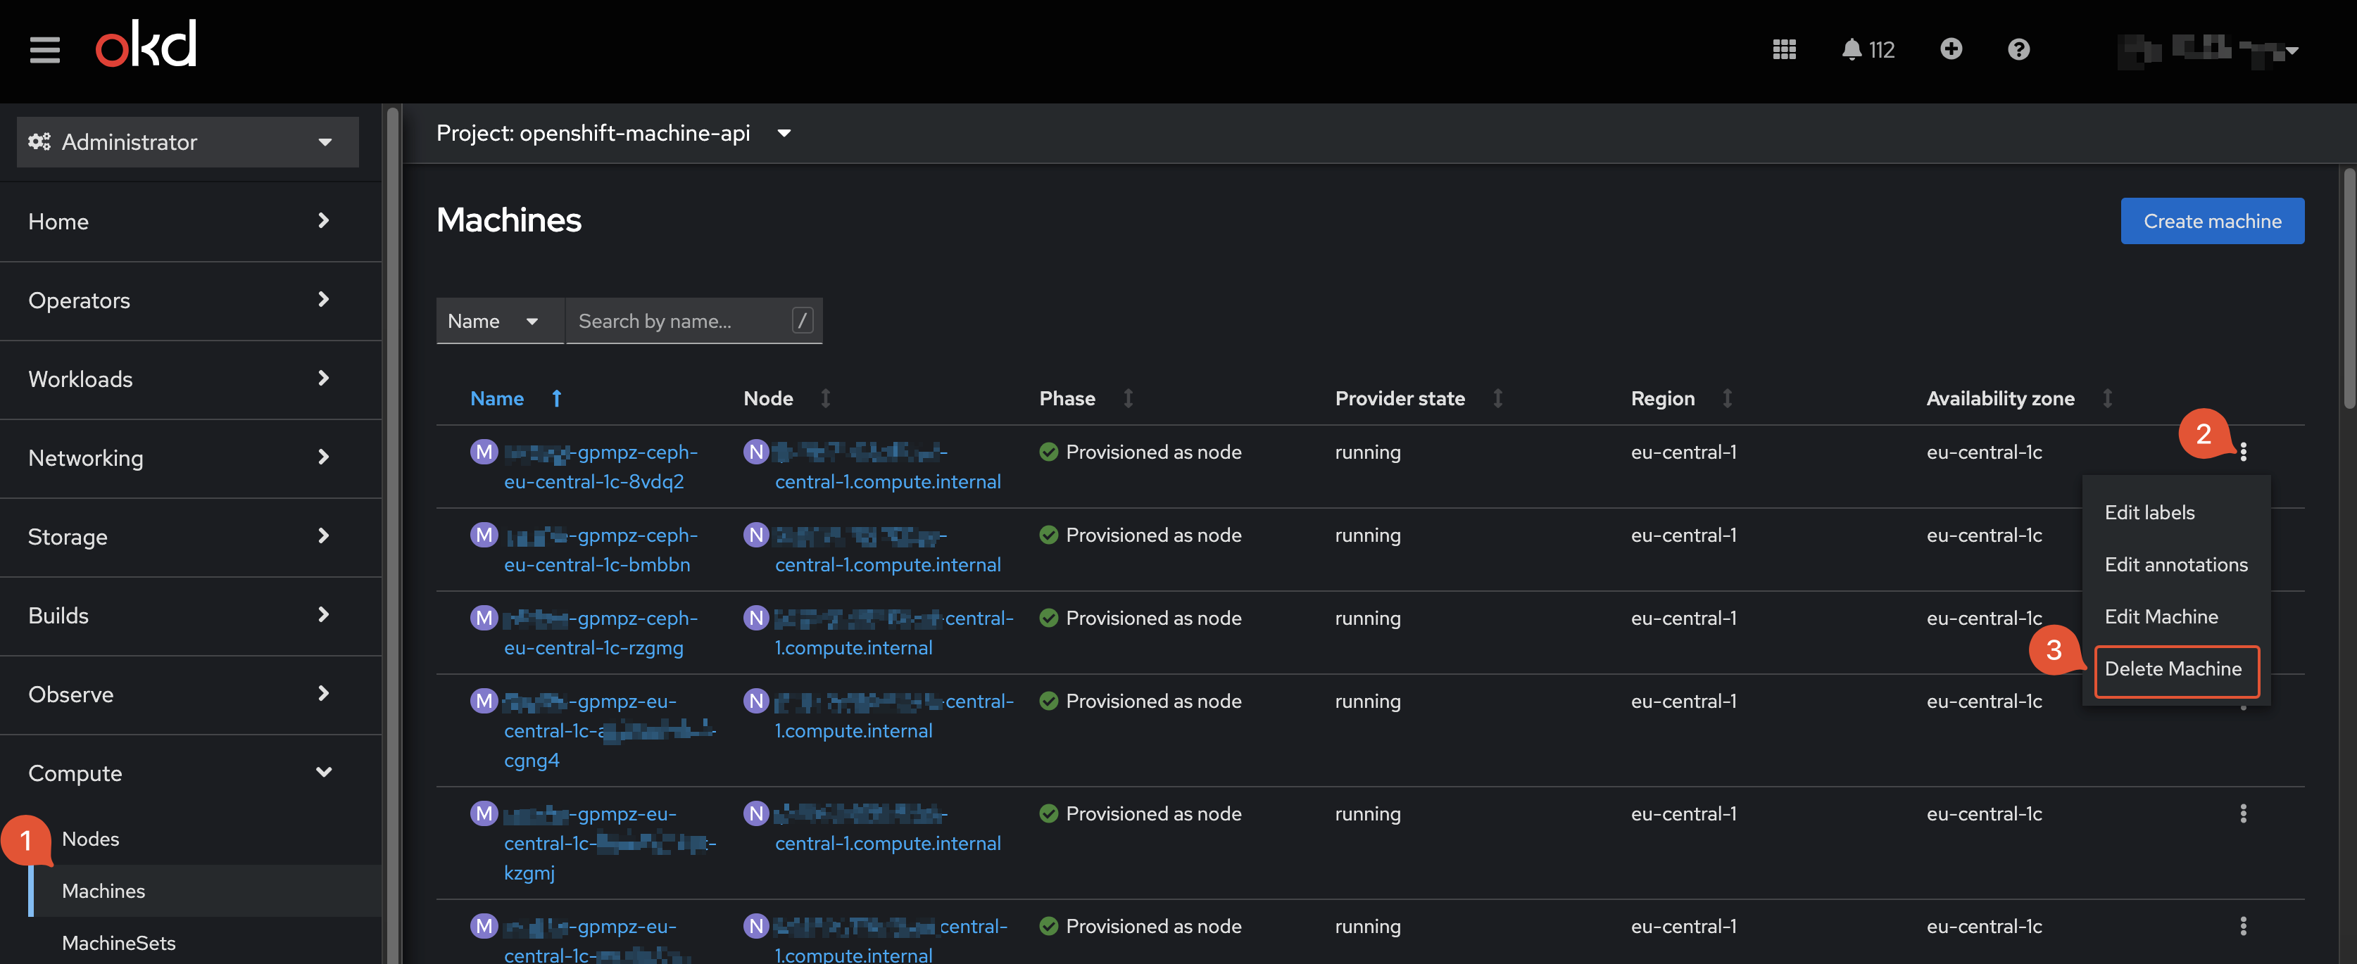Click the sidebar vertical scrollbar

coord(393,534)
